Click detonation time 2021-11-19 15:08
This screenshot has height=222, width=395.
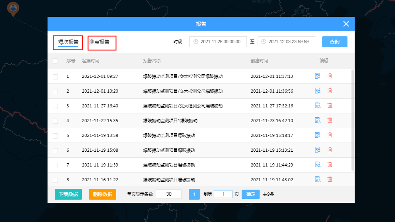(100, 150)
